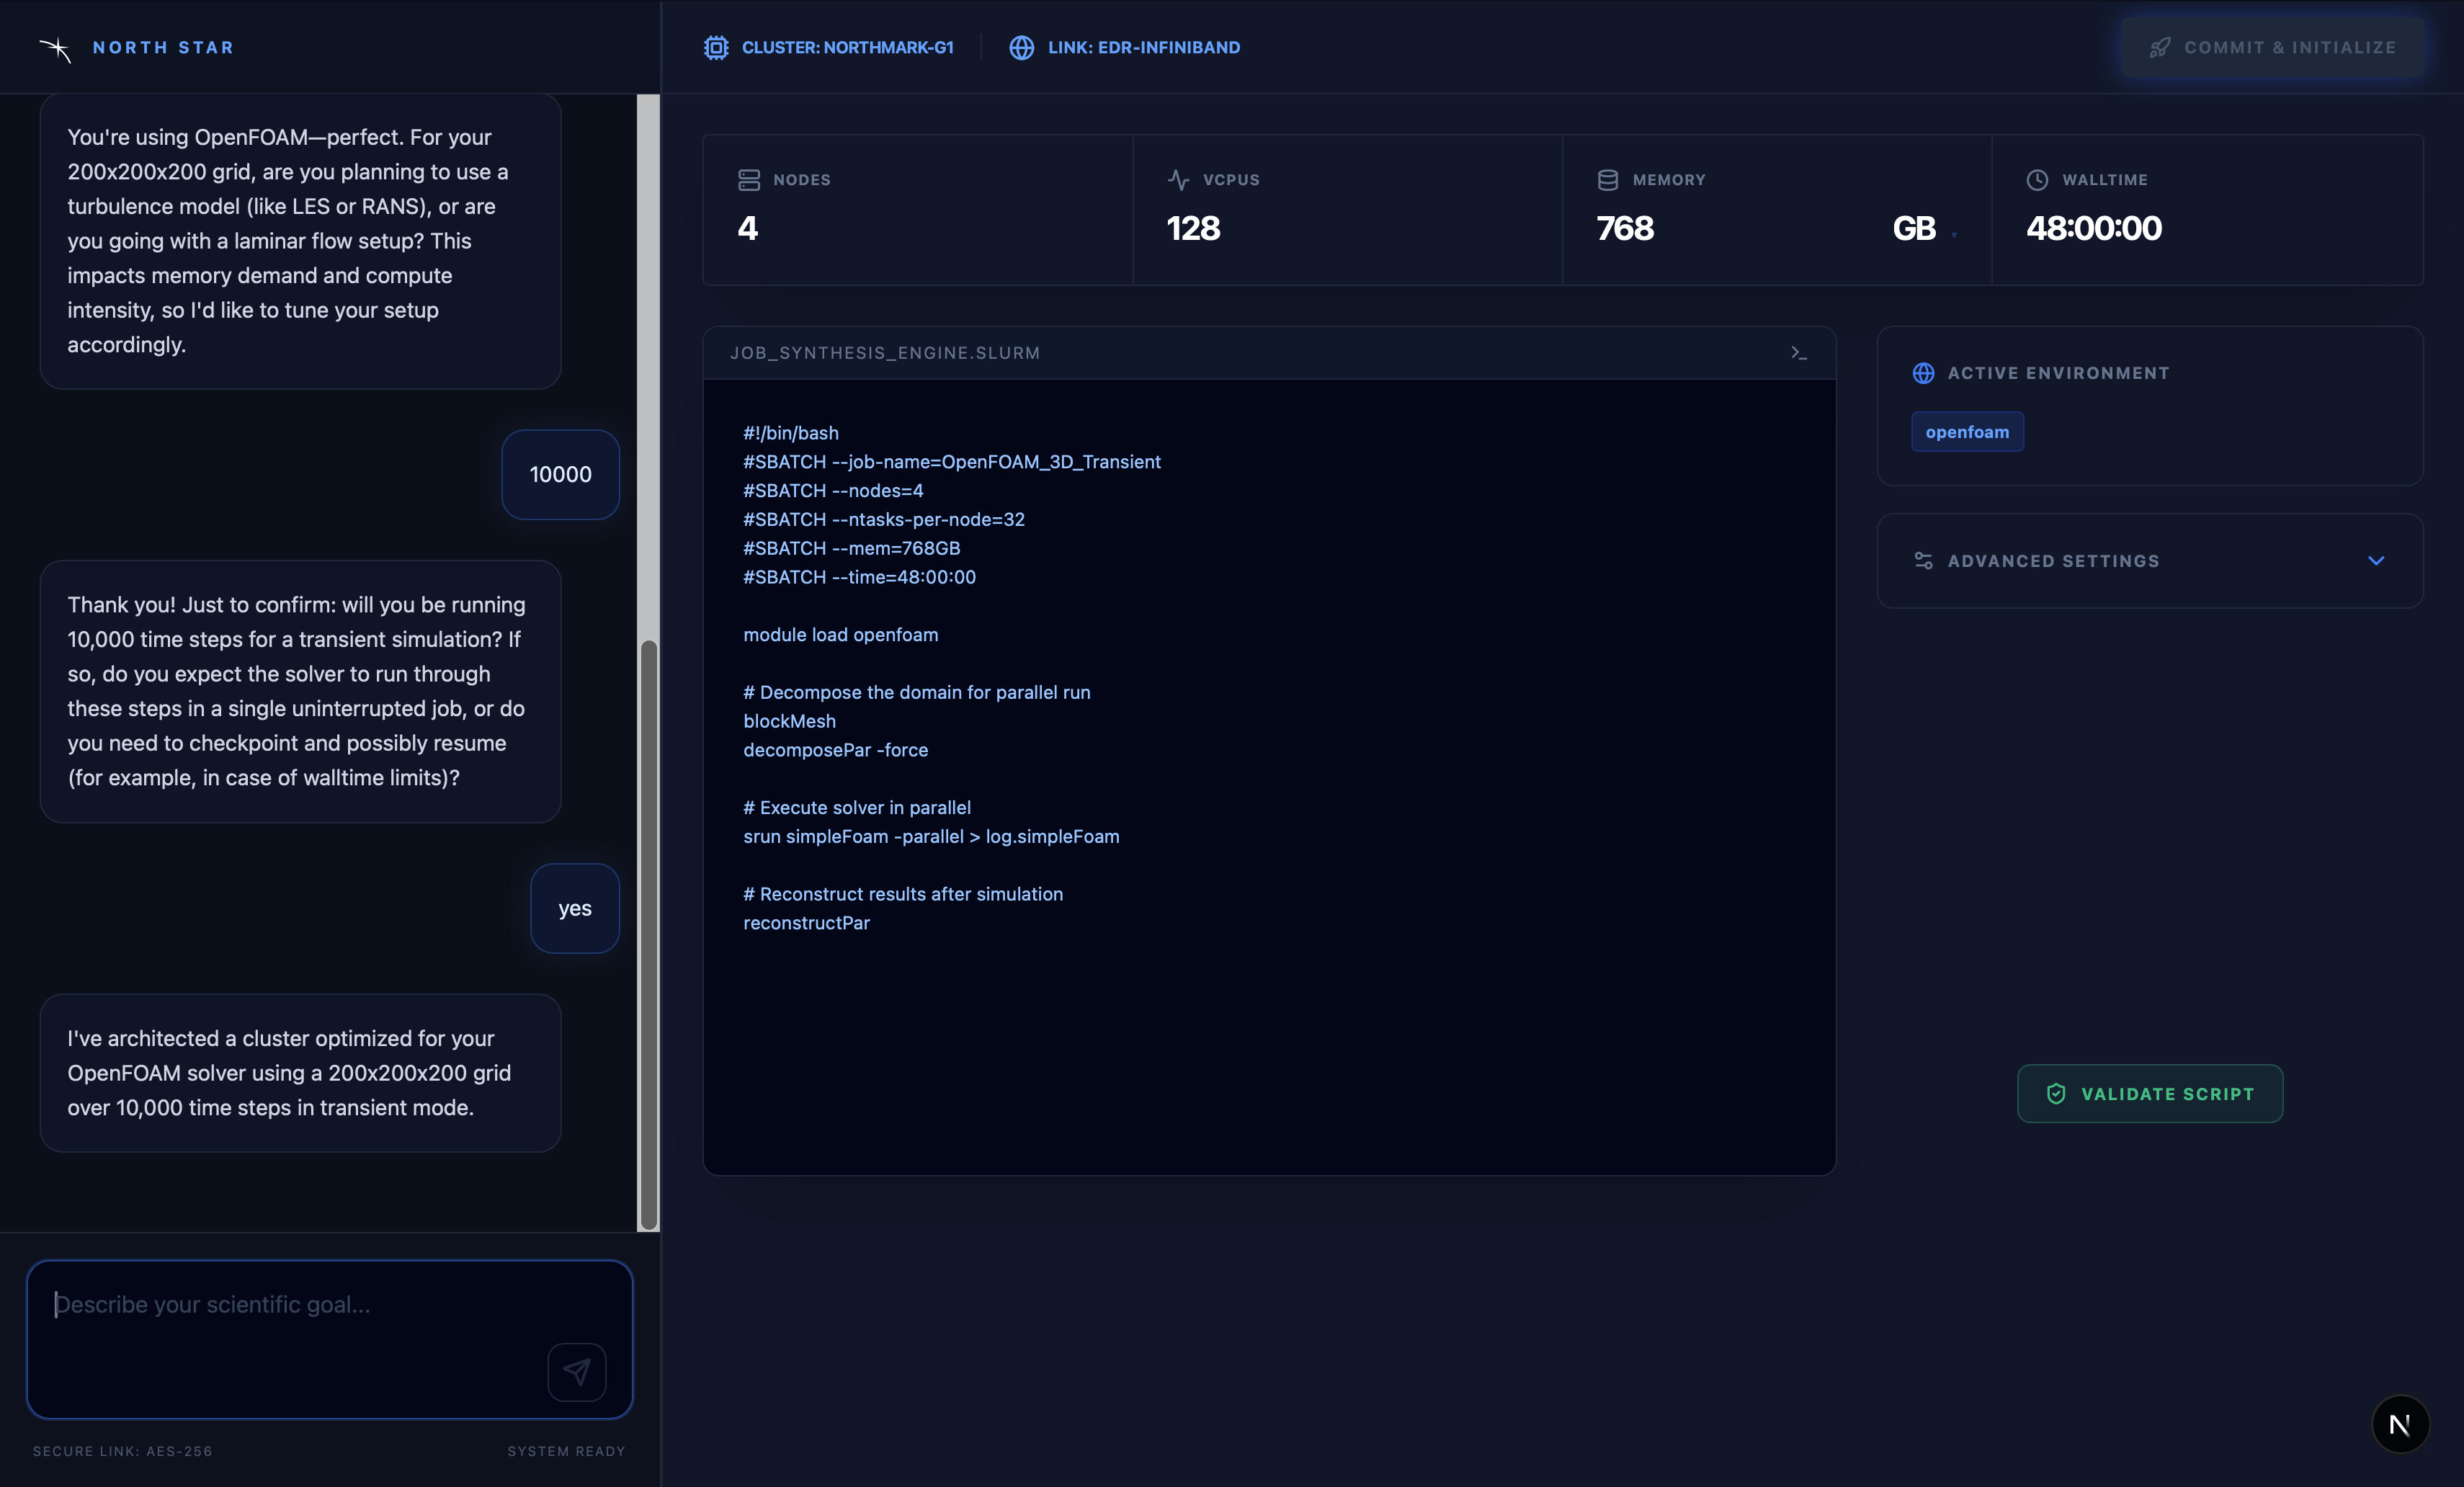Image resolution: width=2464 pixels, height=1487 pixels.
Task: Click the memory database icon
Action: click(x=1608, y=180)
